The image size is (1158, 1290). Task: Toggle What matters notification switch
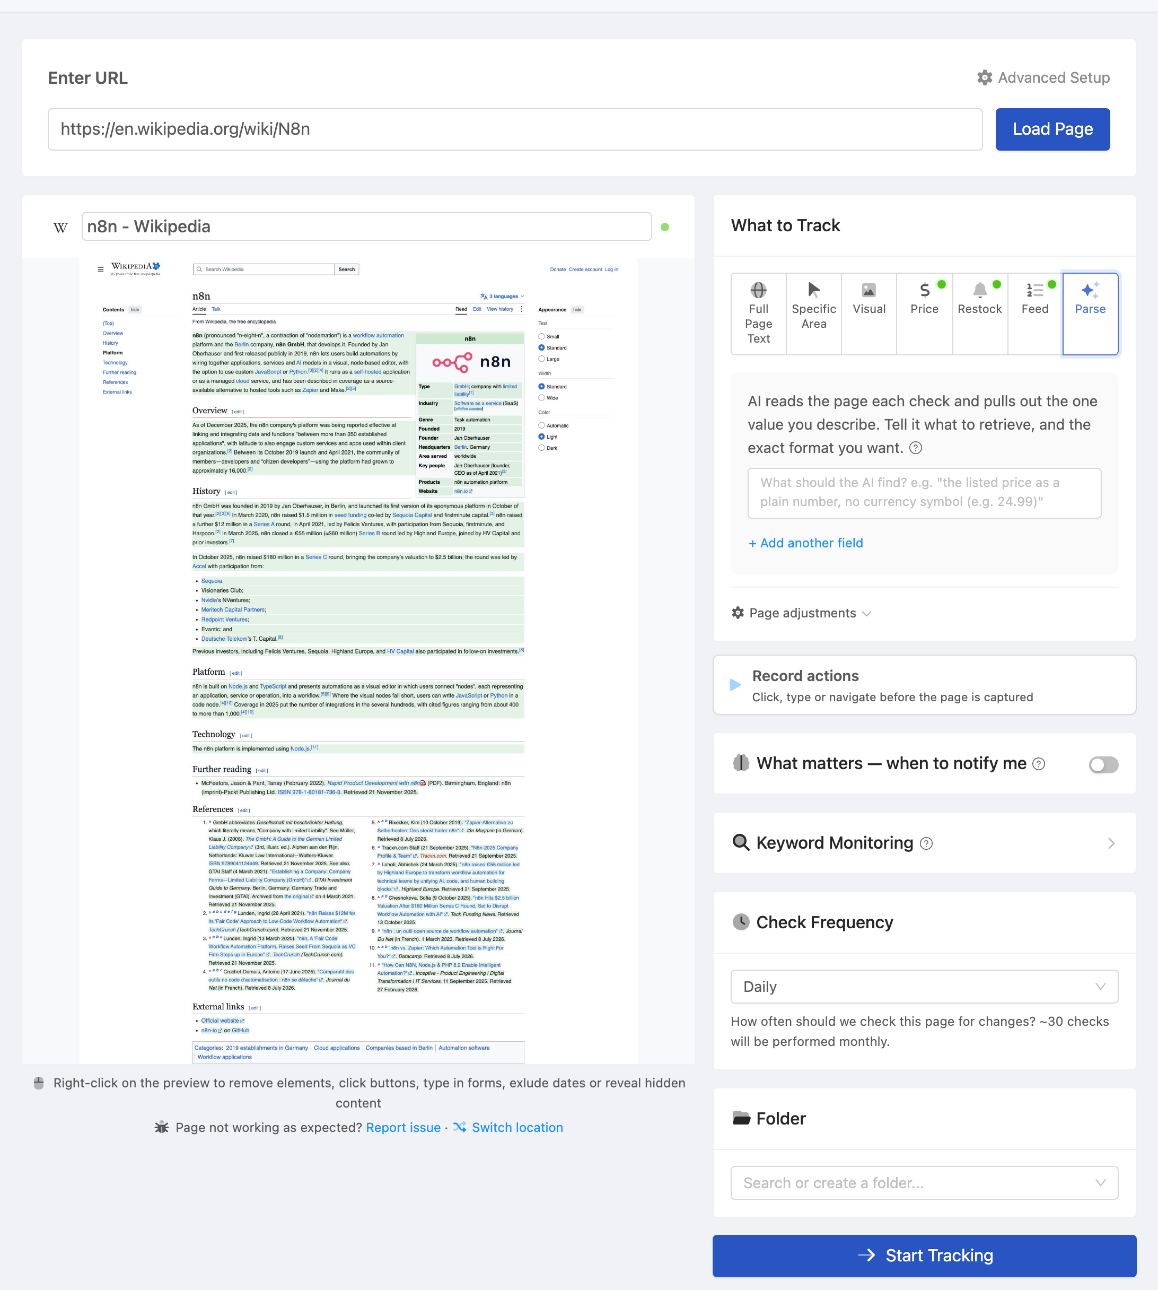(1103, 764)
